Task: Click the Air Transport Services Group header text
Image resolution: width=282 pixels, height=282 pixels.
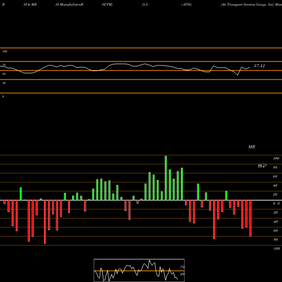Action: coord(248,5)
